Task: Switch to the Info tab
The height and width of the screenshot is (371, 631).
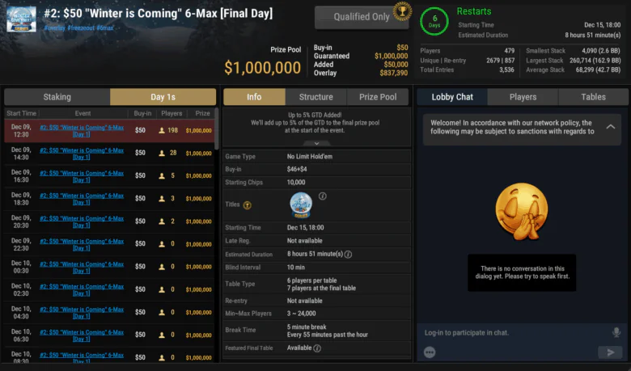Action: click(254, 97)
